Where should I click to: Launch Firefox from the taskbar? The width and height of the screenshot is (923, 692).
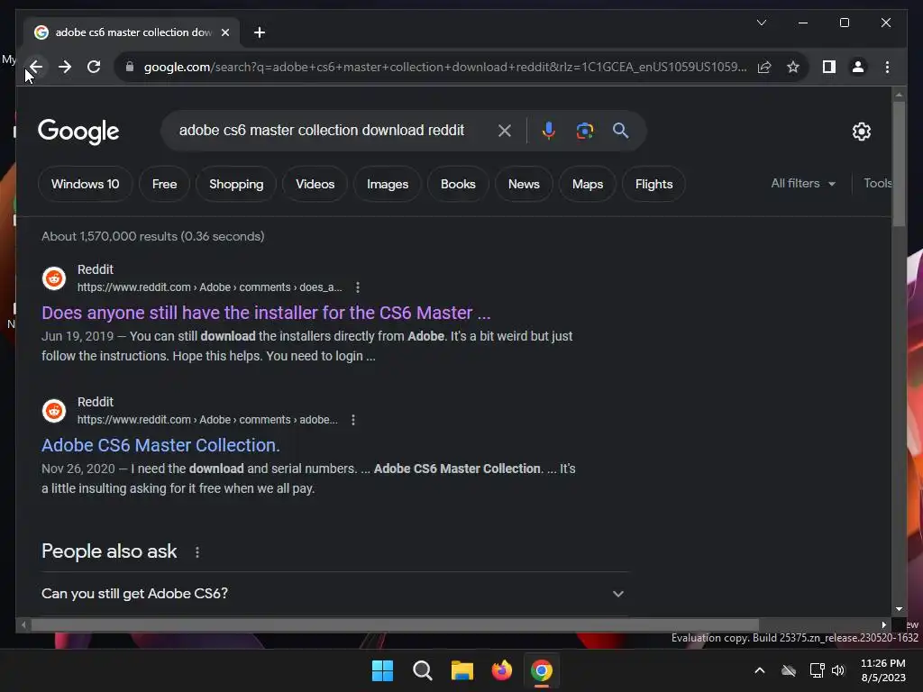pos(501,670)
